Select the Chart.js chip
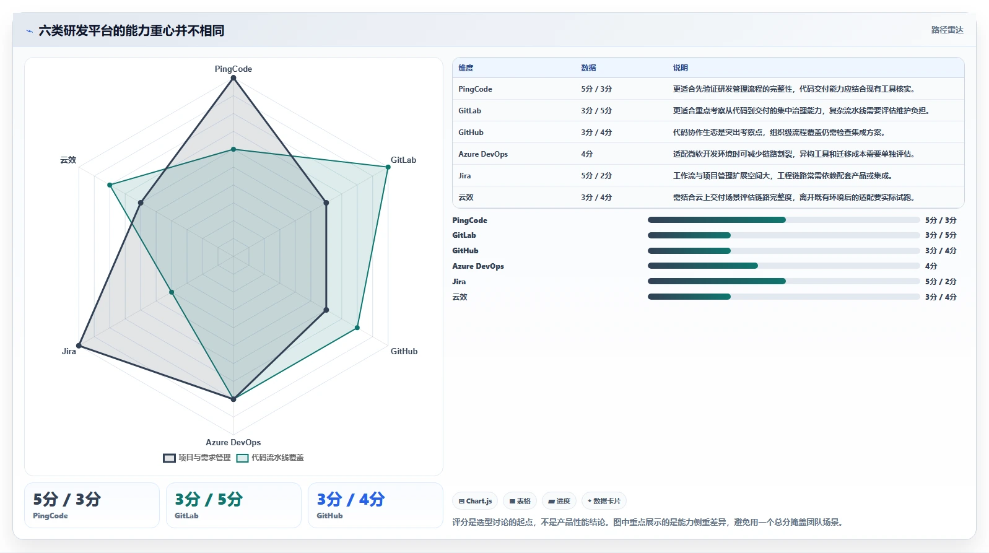 click(x=475, y=501)
